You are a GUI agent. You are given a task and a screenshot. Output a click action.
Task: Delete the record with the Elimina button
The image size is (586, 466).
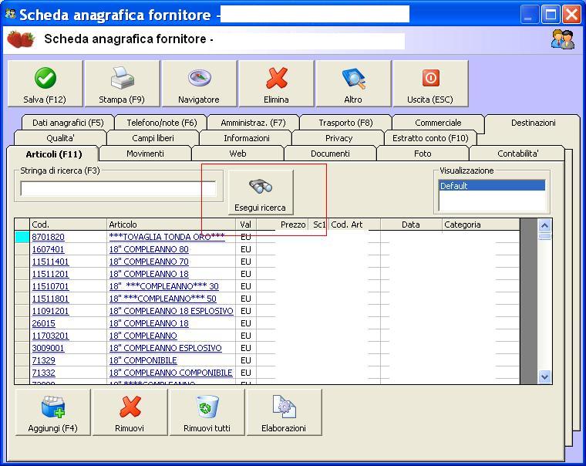coord(276,84)
